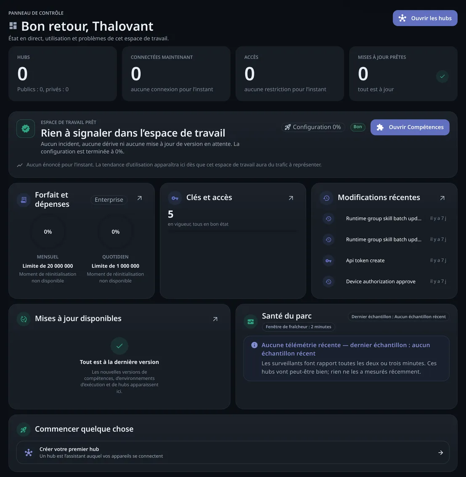Click the info icon beside Aucune télémétrie récente
The image size is (466, 477).
pyautogui.click(x=254, y=345)
